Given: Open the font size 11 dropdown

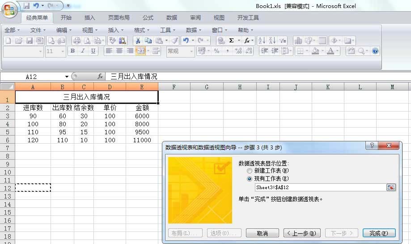Looking at the screenshot, I should pos(63,51).
